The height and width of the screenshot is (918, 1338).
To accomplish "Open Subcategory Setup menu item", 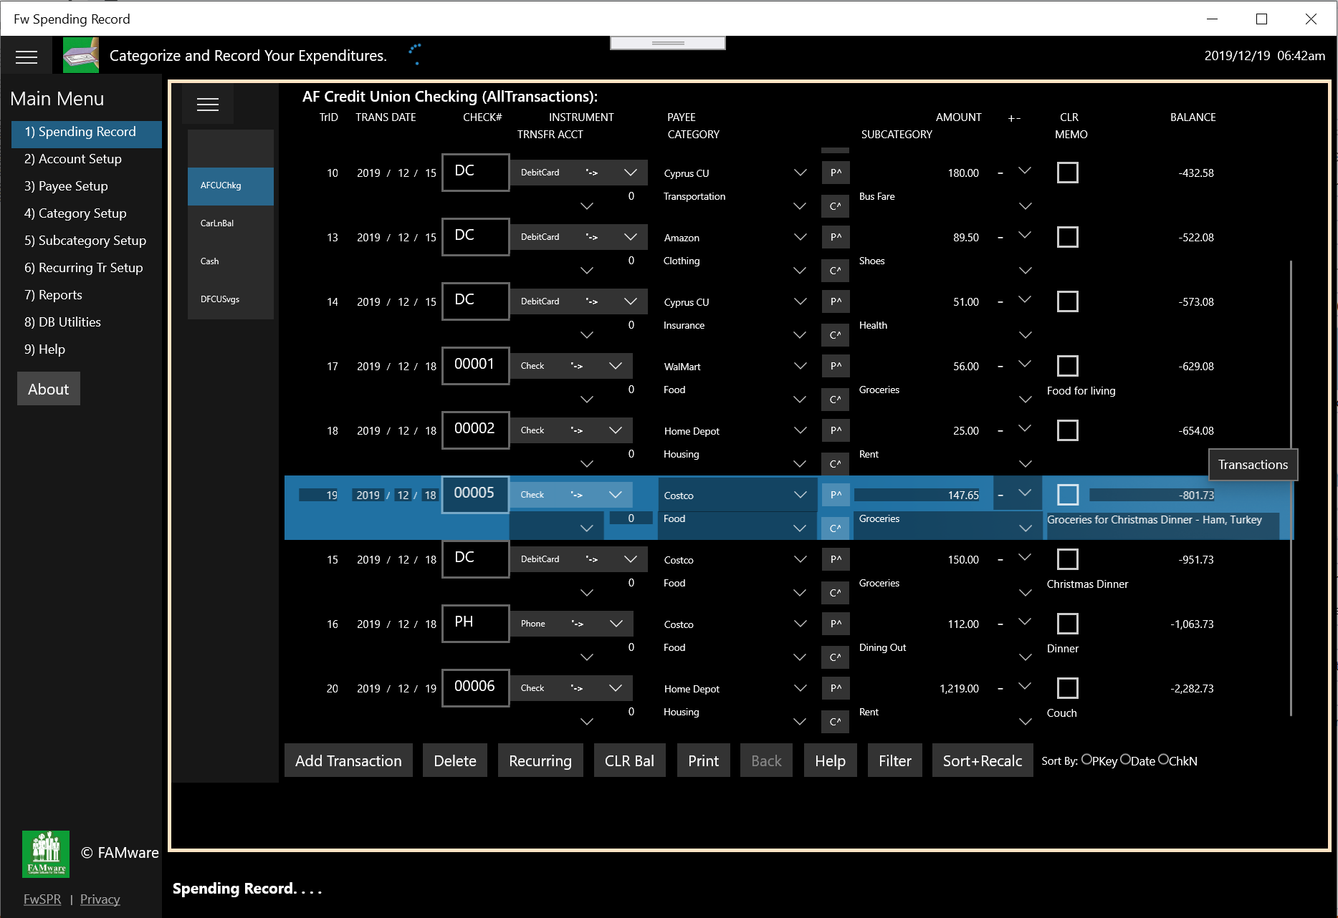I will (x=85, y=241).
